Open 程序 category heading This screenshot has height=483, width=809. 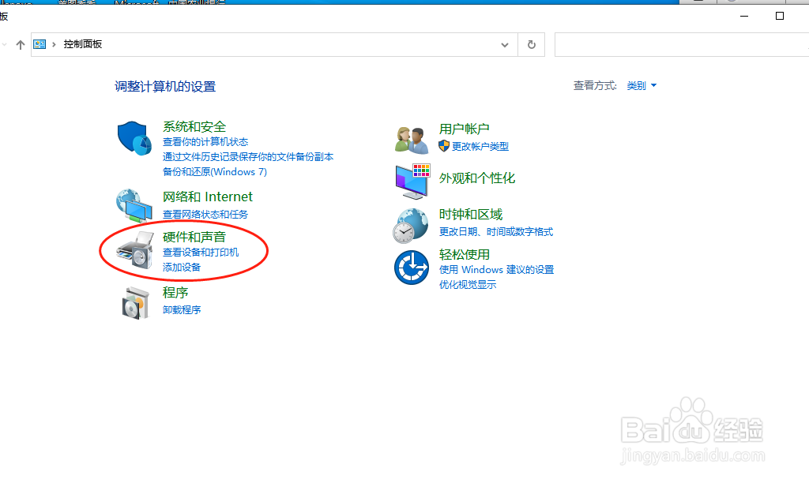tap(175, 293)
